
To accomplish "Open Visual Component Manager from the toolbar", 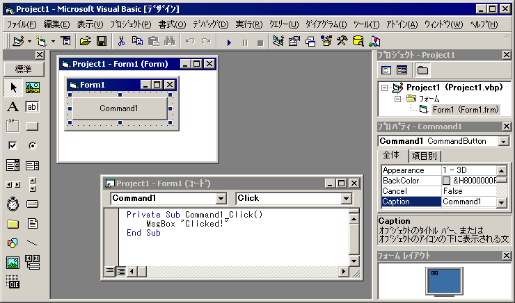I will [374, 41].
